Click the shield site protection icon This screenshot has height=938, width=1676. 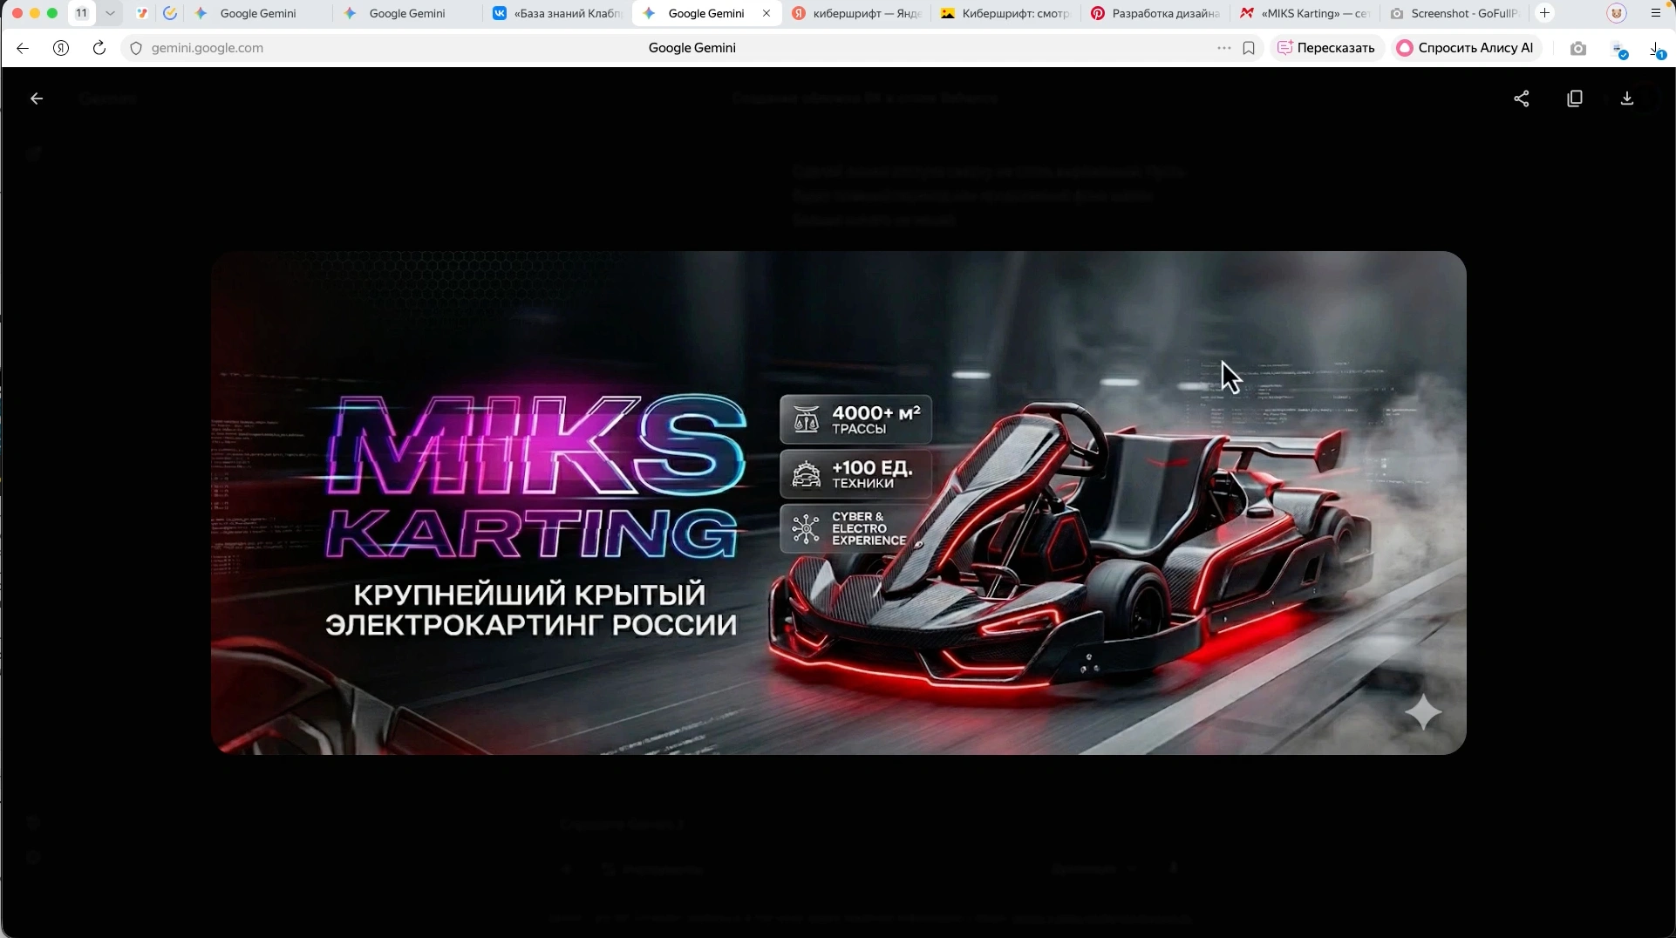tap(136, 48)
